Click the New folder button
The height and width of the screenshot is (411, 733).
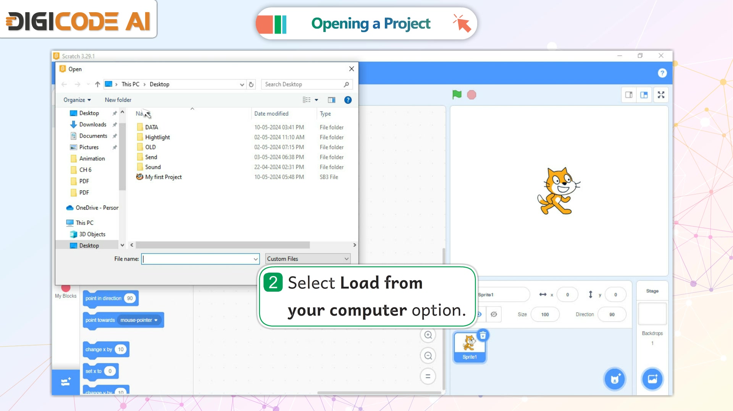(x=118, y=100)
